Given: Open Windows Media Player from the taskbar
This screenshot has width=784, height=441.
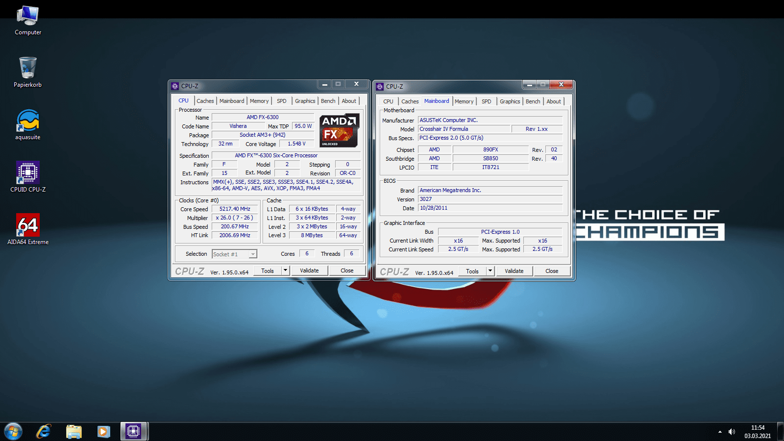Looking at the screenshot, I should (103, 432).
